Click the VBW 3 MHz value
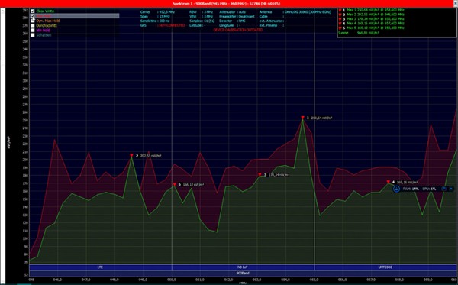The height and width of the screenshot is (285, 458). pyautogui.click(x=208, y=16)
